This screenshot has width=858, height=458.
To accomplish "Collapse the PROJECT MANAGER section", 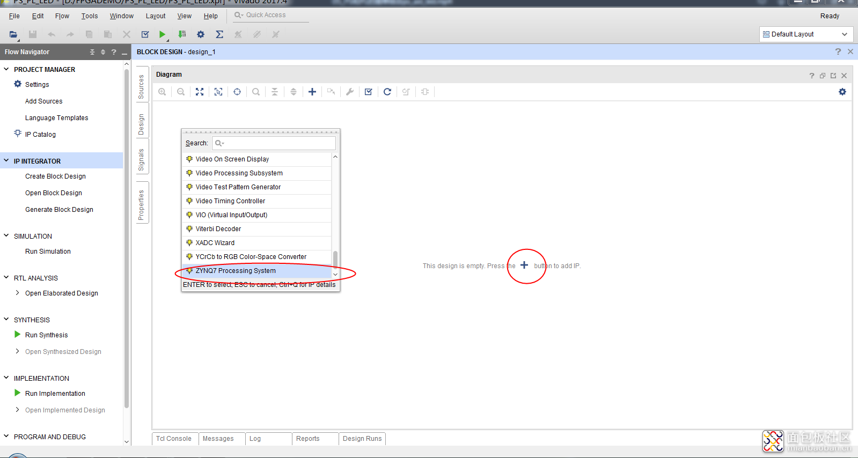I will coord(6,69).
